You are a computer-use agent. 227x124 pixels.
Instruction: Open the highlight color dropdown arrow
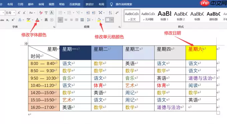click(x=33, y=20)
